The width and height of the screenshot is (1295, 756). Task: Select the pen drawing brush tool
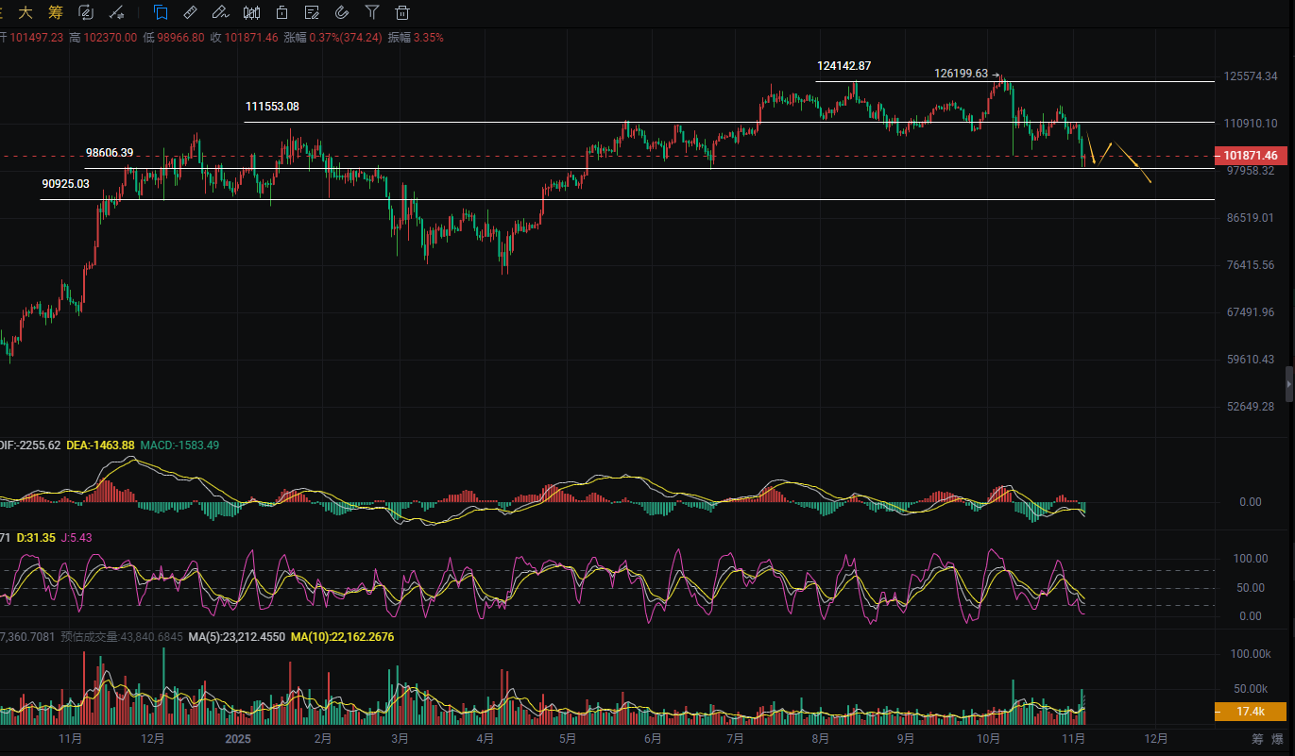220,12
